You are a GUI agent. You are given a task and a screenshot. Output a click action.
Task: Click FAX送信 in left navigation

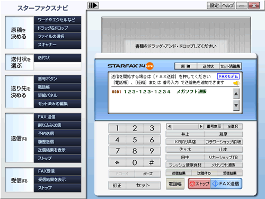pos(57,117)
